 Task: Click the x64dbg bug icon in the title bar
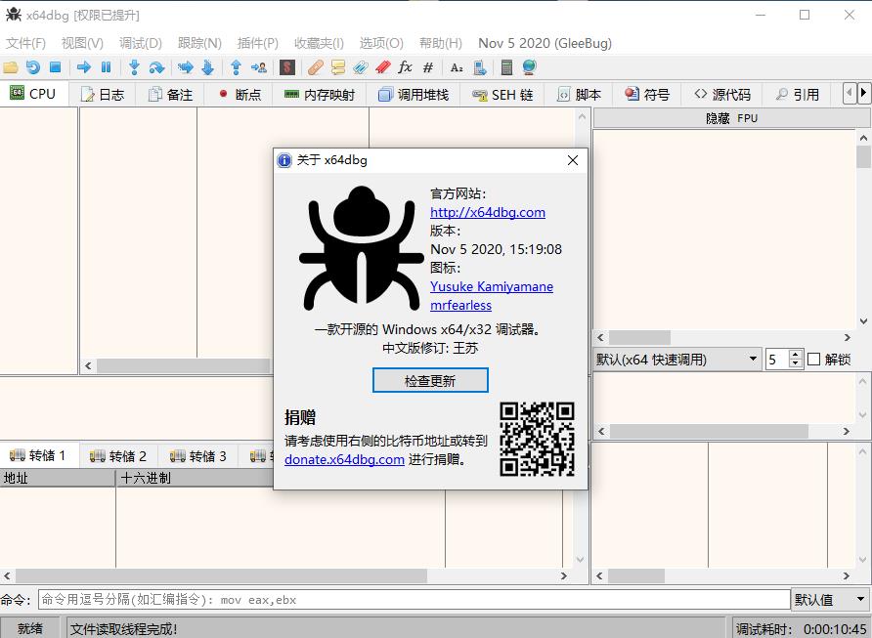pyautogui.click(x=14, y=15)
